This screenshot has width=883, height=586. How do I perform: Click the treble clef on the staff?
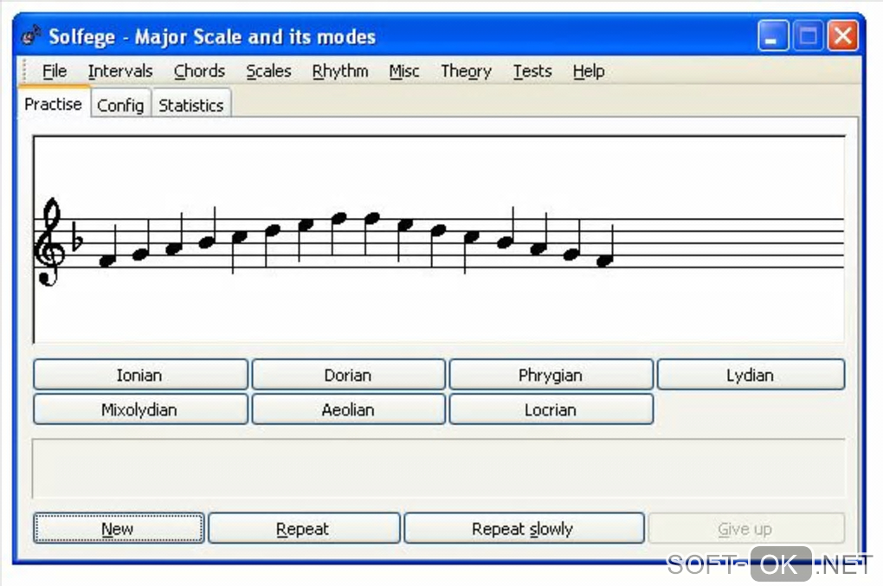(49, 242)
